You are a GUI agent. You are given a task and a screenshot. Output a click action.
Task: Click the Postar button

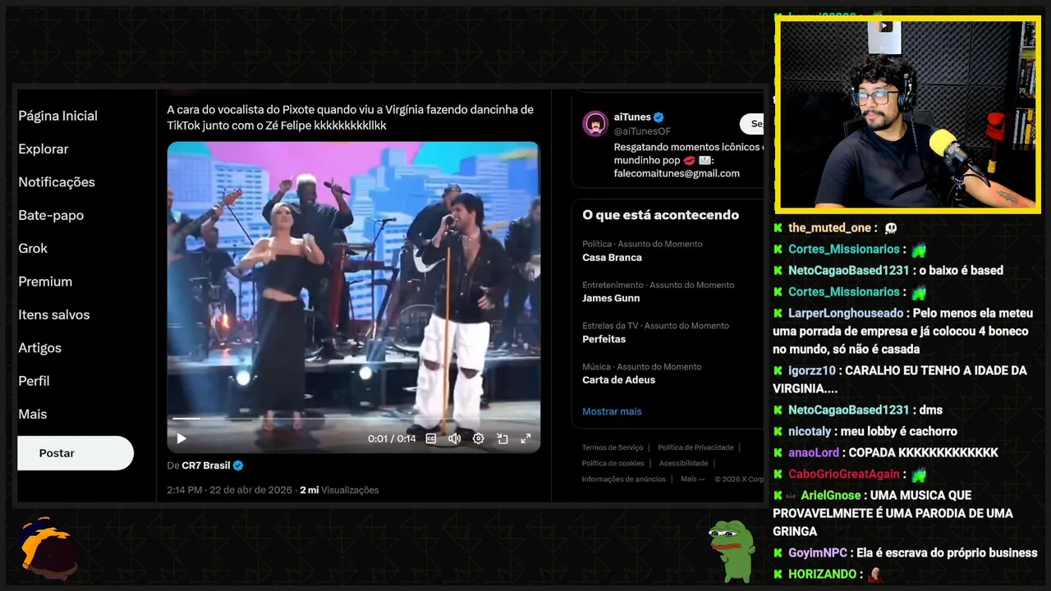click(76, 453)
